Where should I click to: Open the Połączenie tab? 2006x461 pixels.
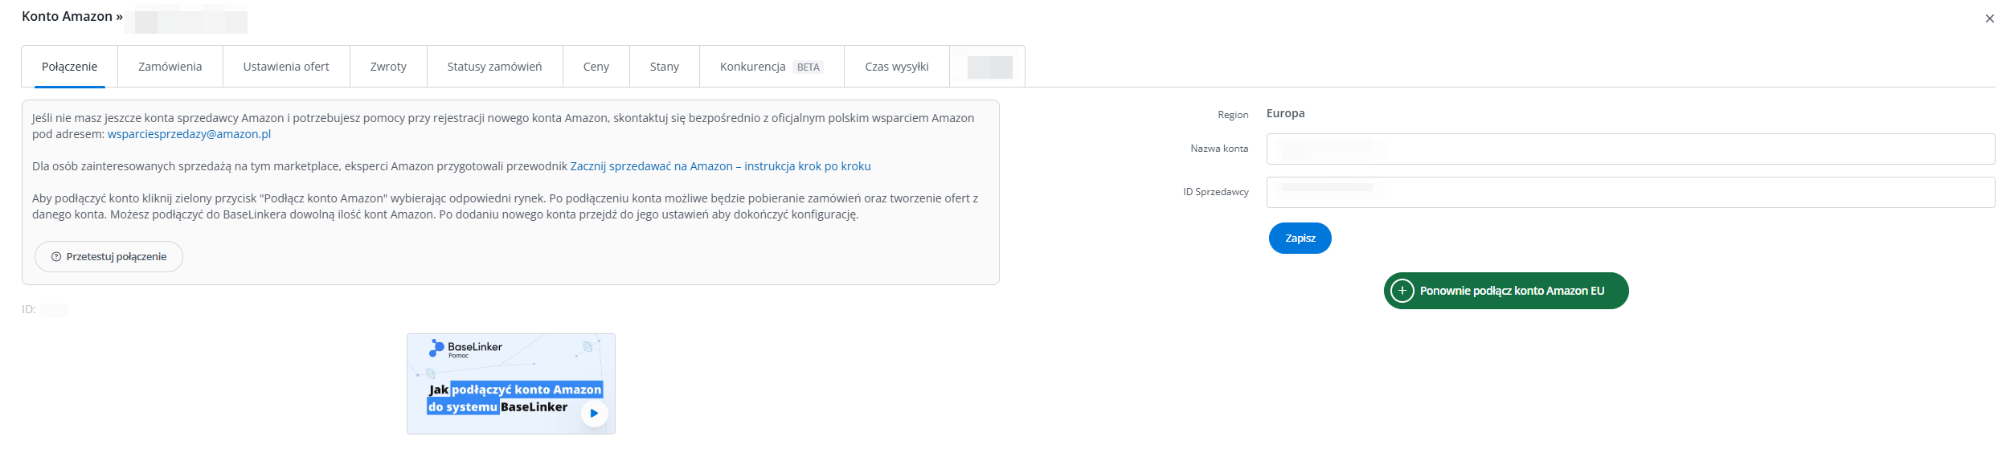tap(69, 67)
